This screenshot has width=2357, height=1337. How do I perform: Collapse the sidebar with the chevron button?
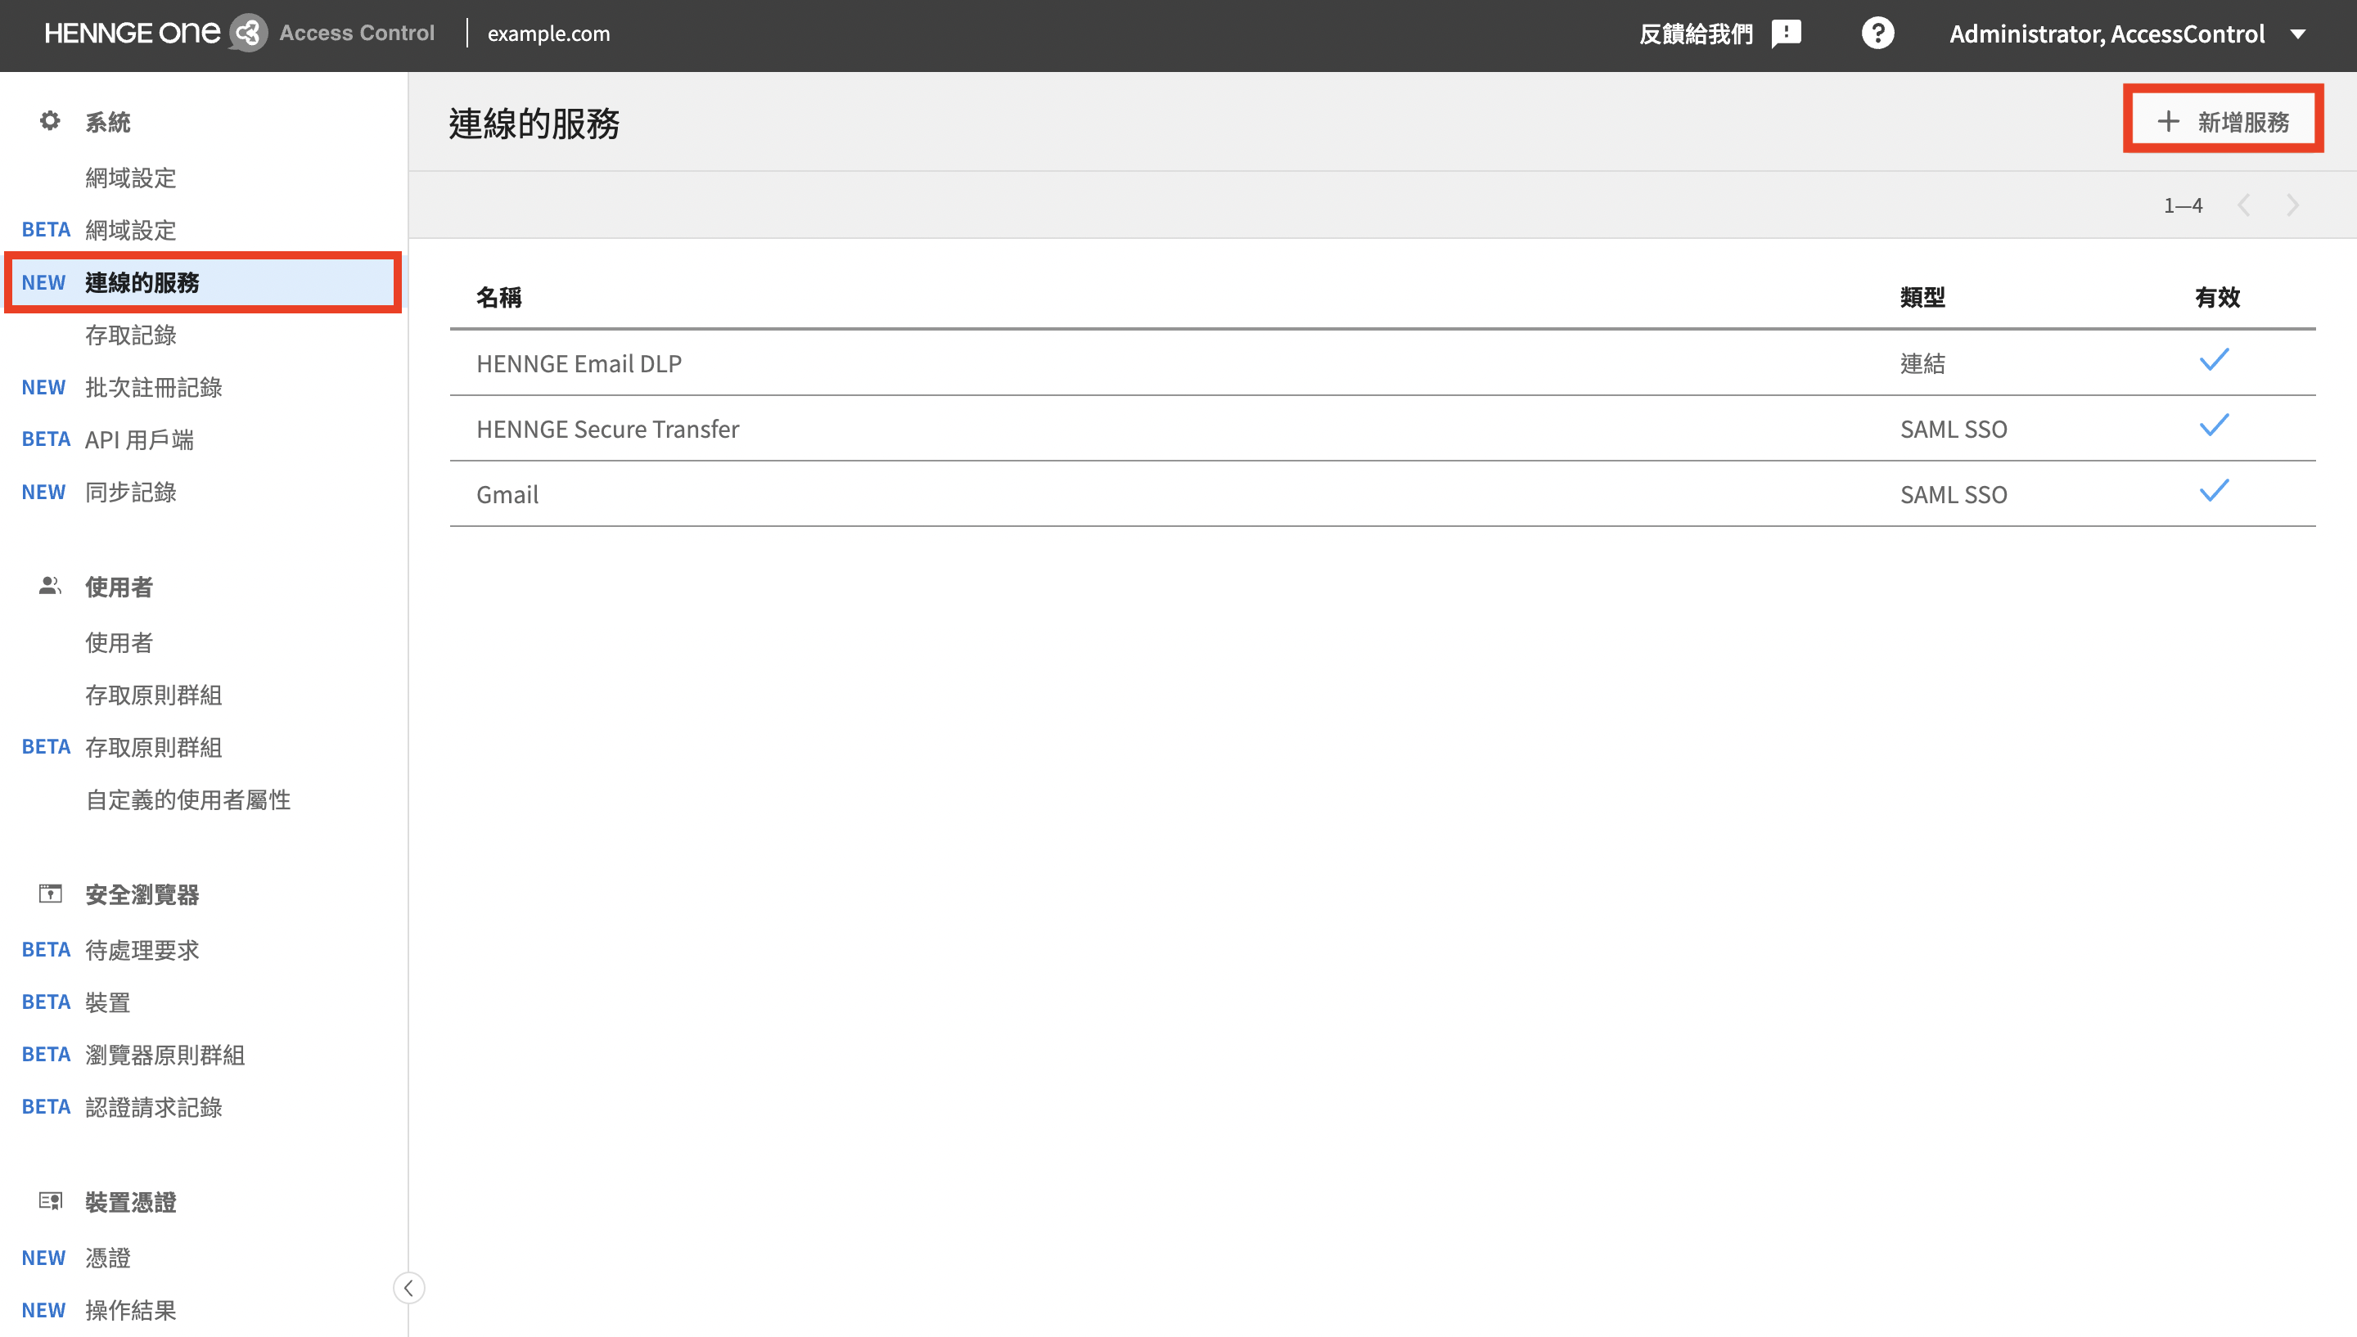tap(408, 1289)
